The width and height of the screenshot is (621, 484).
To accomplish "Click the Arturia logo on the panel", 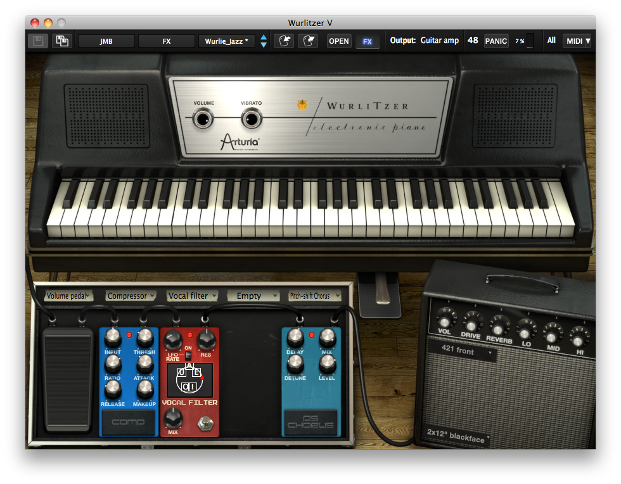I will tap(240, 142).
